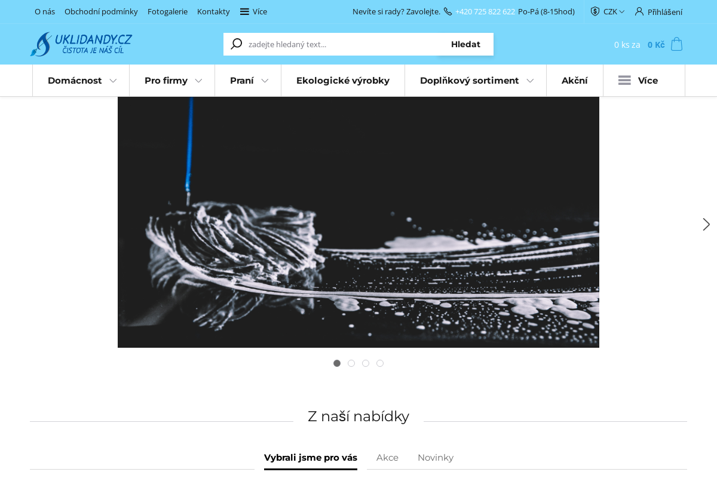Click the phone icon beside the number
Screen dimensions: 717x478
click(x=448, y=11)
